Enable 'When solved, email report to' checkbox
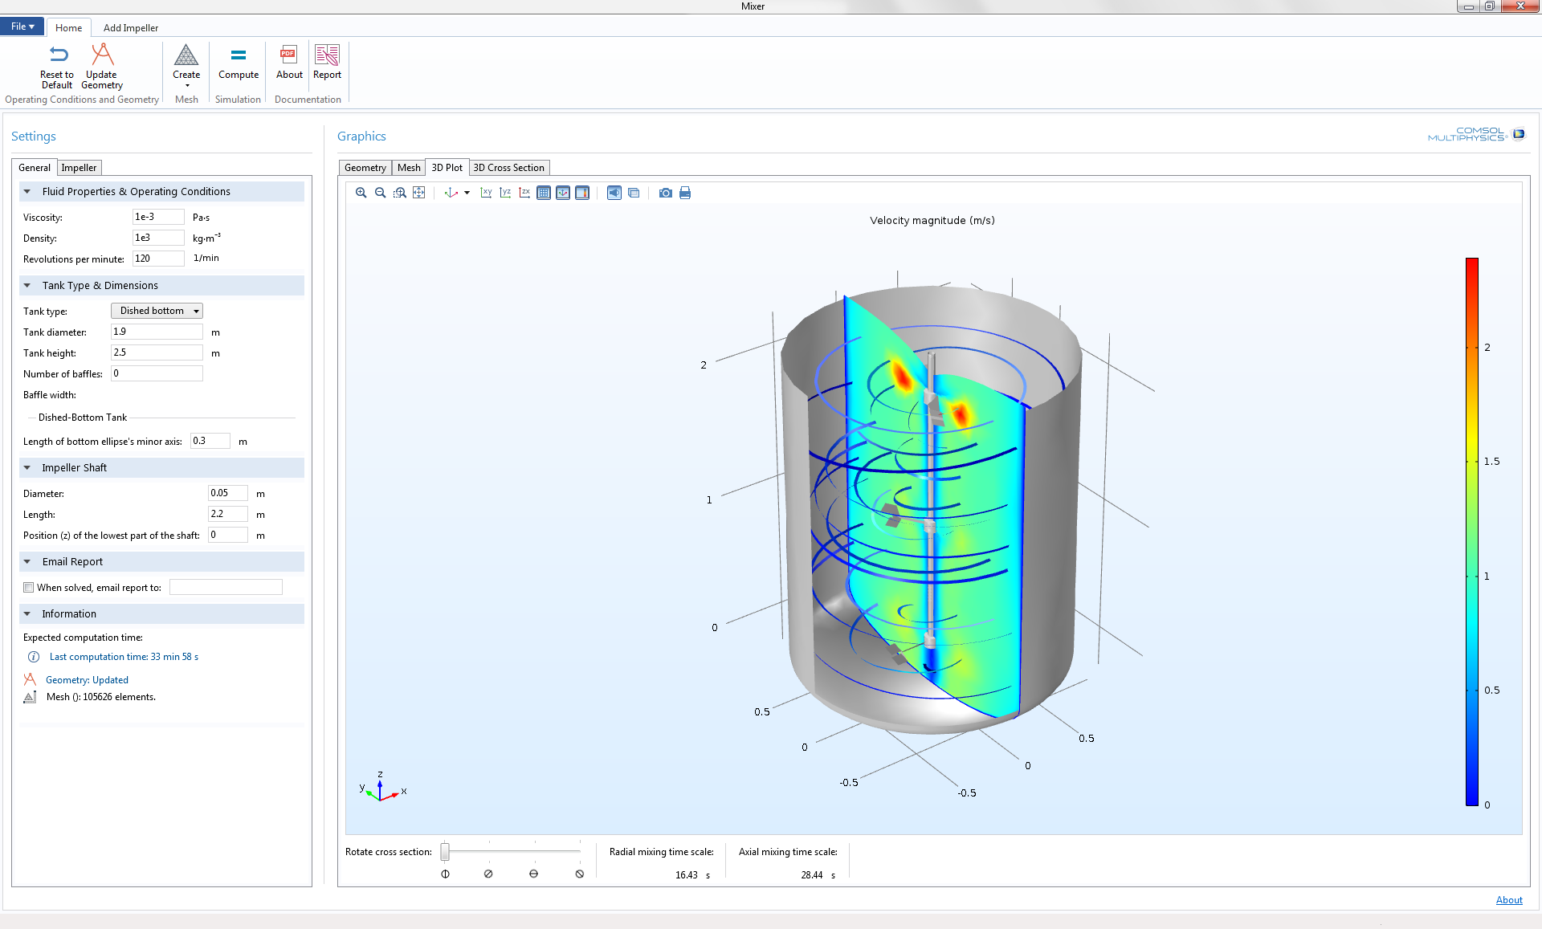 tap(29, 588)
